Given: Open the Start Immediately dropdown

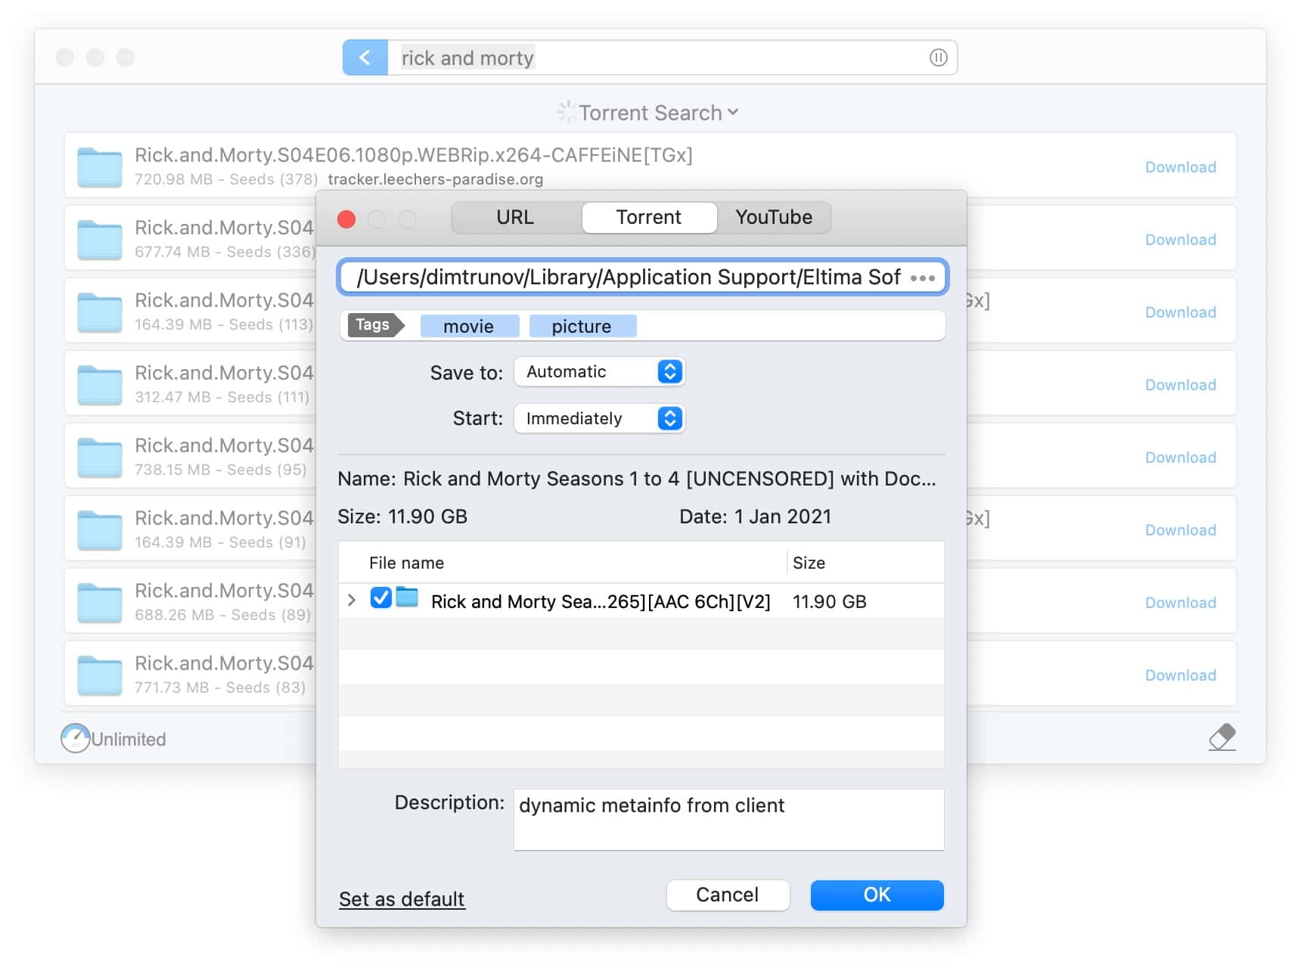Looking at the screenshot, I should coord(599,418).
